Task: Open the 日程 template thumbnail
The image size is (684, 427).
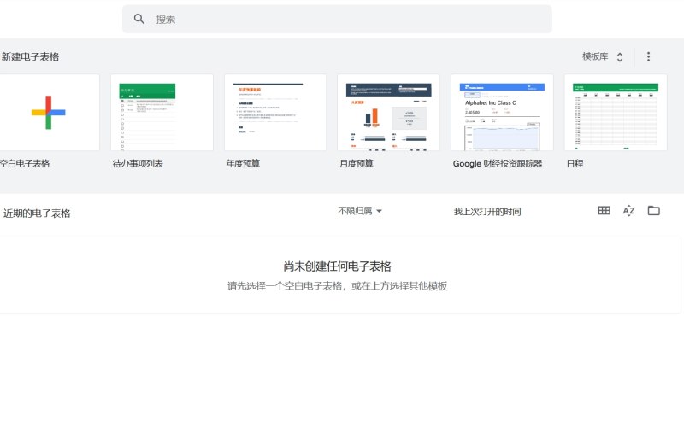Action: tap(616, 113)
